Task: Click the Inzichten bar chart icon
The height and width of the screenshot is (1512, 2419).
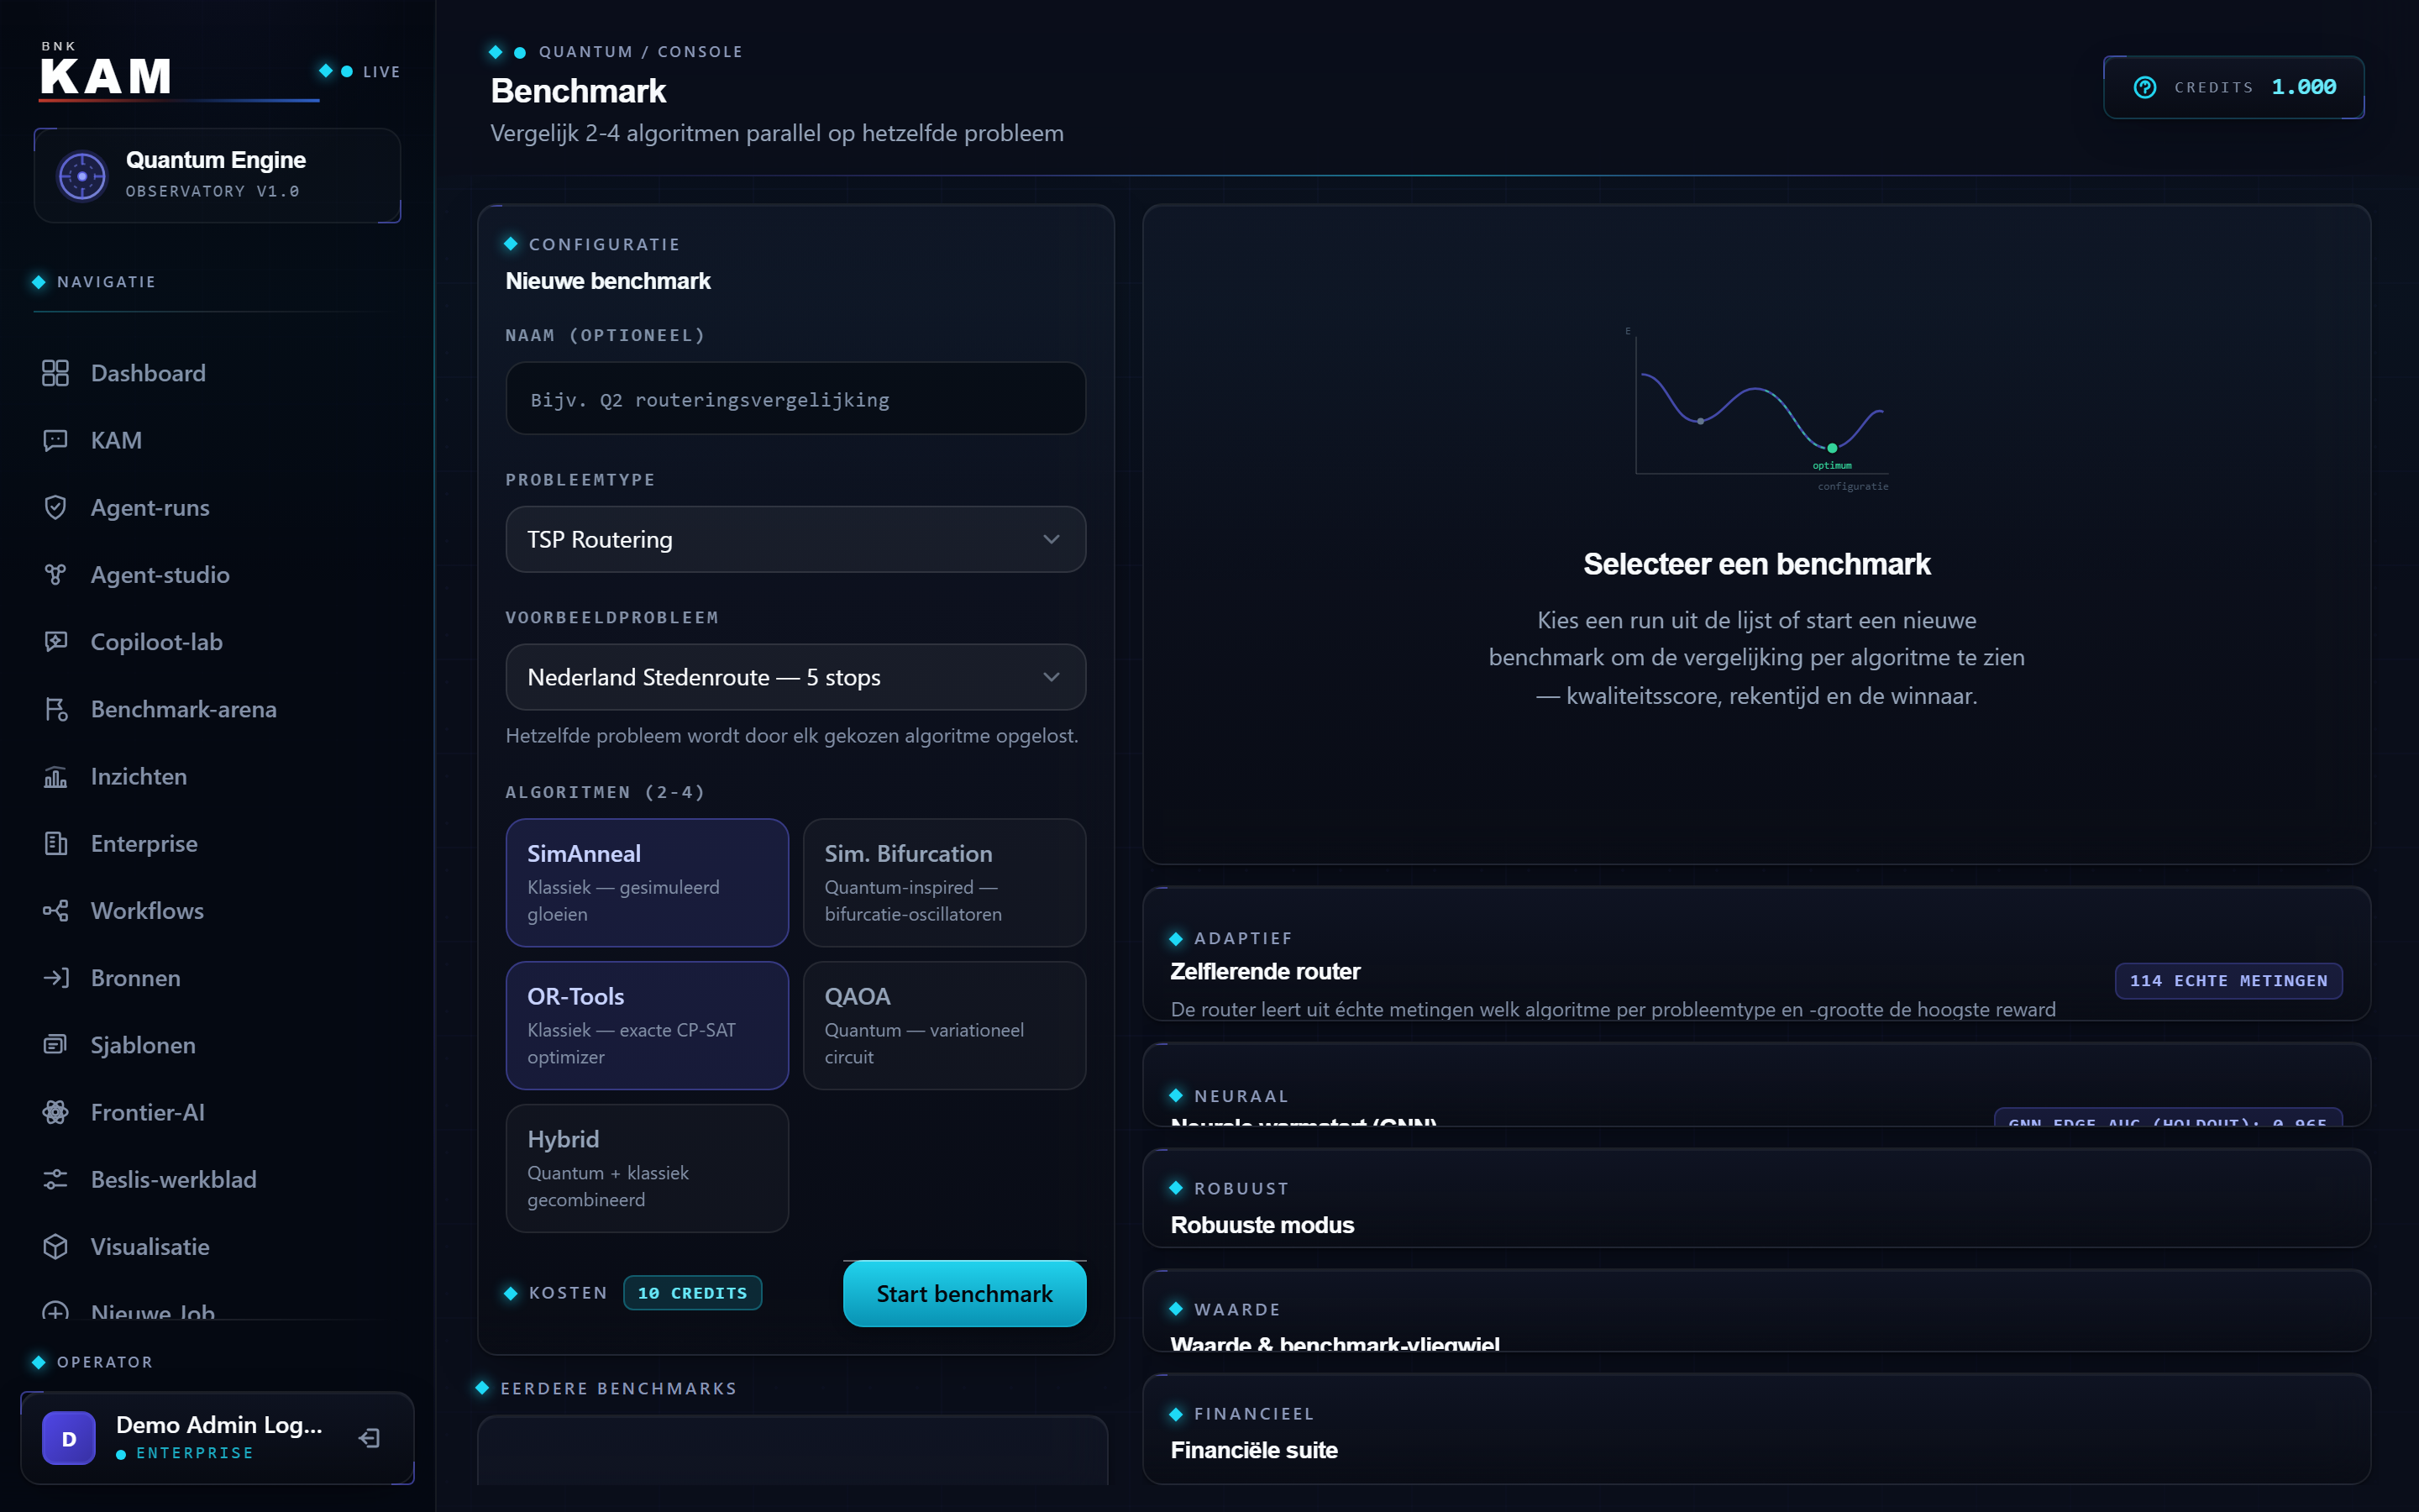Action: point(55,776)
